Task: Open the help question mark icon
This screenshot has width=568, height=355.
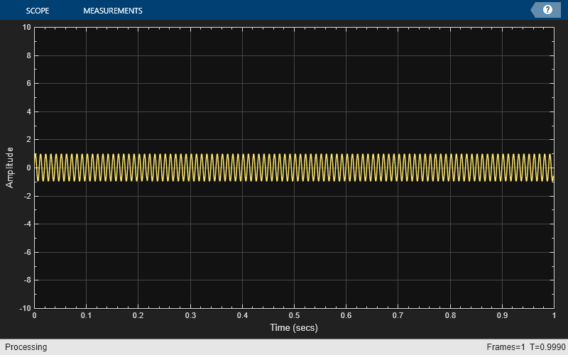Action: 547,10
